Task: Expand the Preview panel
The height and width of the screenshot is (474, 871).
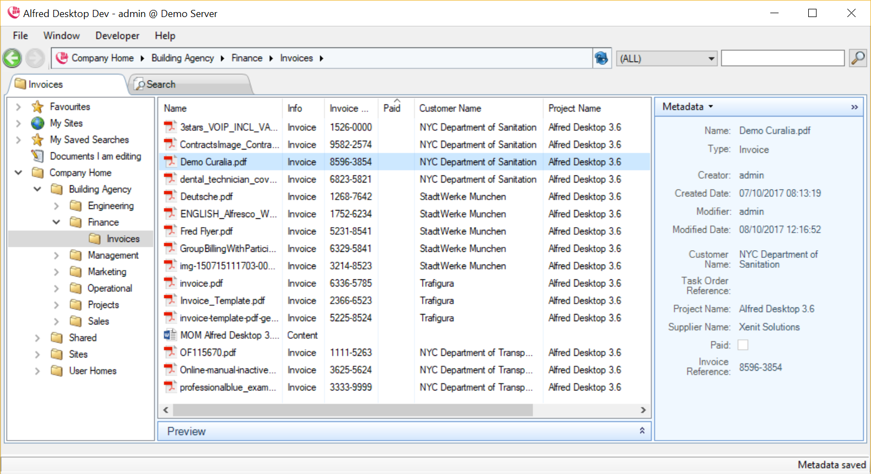Action: 642,431
